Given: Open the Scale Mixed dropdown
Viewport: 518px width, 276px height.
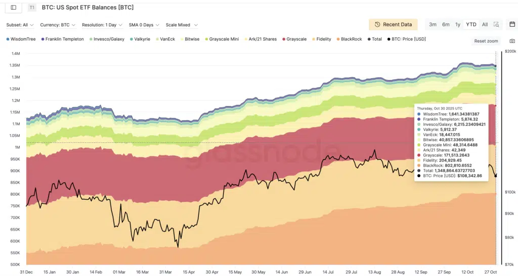Looking at the screenshot, I should point(182,25).
